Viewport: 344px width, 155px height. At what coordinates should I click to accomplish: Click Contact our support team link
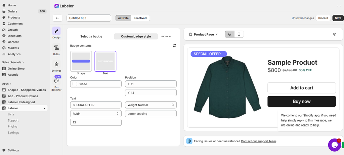coord(258,141)
